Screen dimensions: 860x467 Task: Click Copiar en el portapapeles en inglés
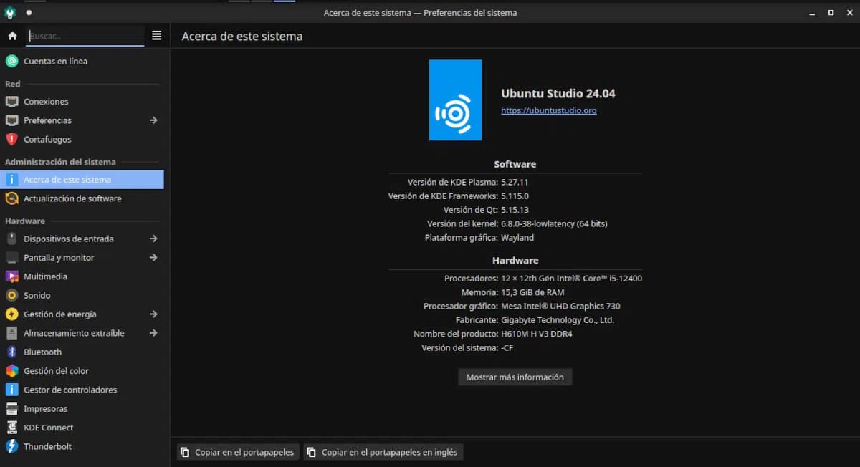[383, 452]
